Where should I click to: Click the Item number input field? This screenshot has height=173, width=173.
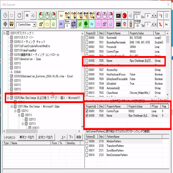click(x=67, y=26)
